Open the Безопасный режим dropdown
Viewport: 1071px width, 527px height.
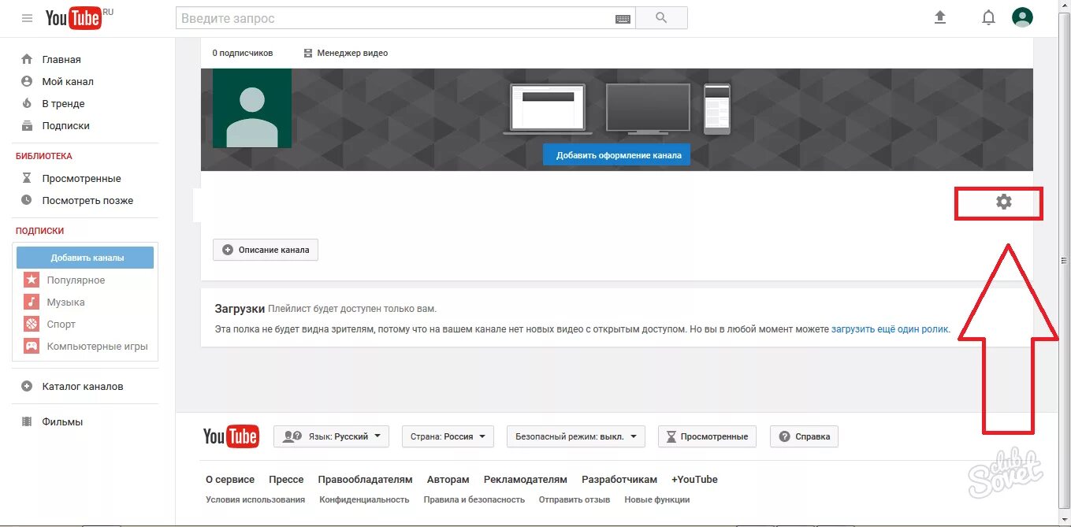575,436
